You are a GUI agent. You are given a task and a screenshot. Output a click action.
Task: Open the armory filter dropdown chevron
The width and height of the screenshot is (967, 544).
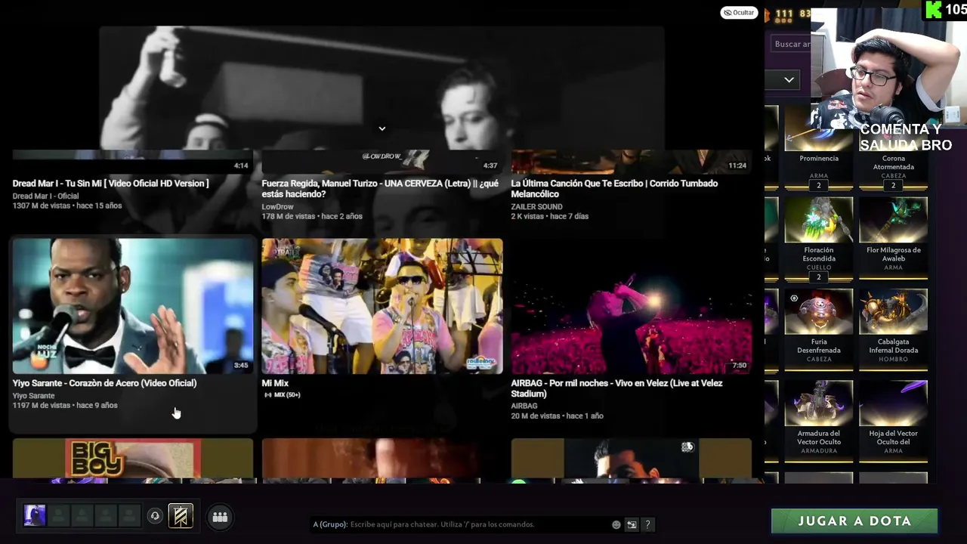[x=789, y=80]
